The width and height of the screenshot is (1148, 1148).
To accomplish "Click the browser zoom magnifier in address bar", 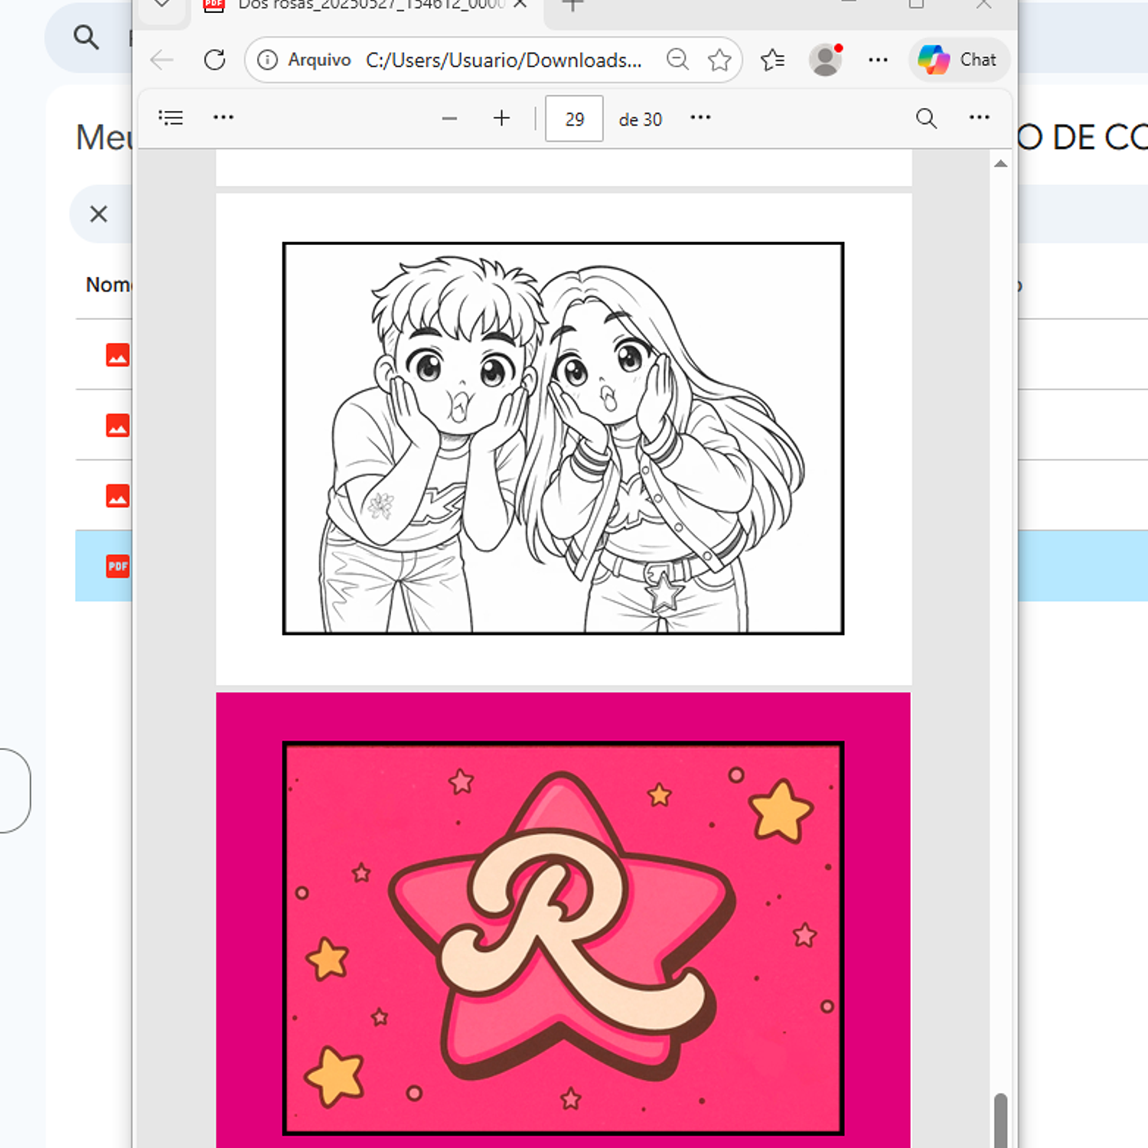I will [x=678, y=60].
